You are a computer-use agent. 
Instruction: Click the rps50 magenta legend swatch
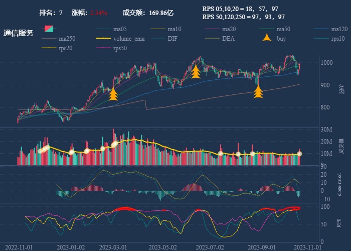coord(103,48)
